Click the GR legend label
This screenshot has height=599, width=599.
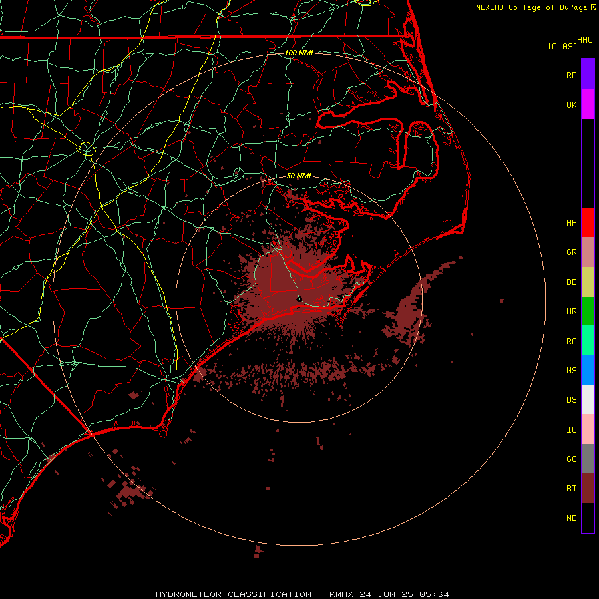pyautogui.click(x=571, y=252)
